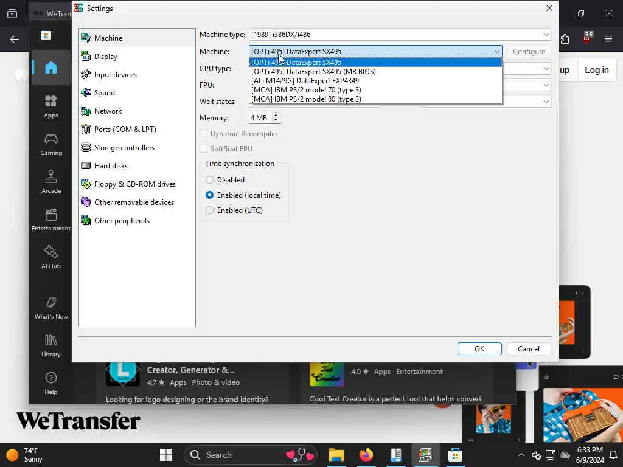Decrease memory with the spinner down arrow

pos(276,120)
